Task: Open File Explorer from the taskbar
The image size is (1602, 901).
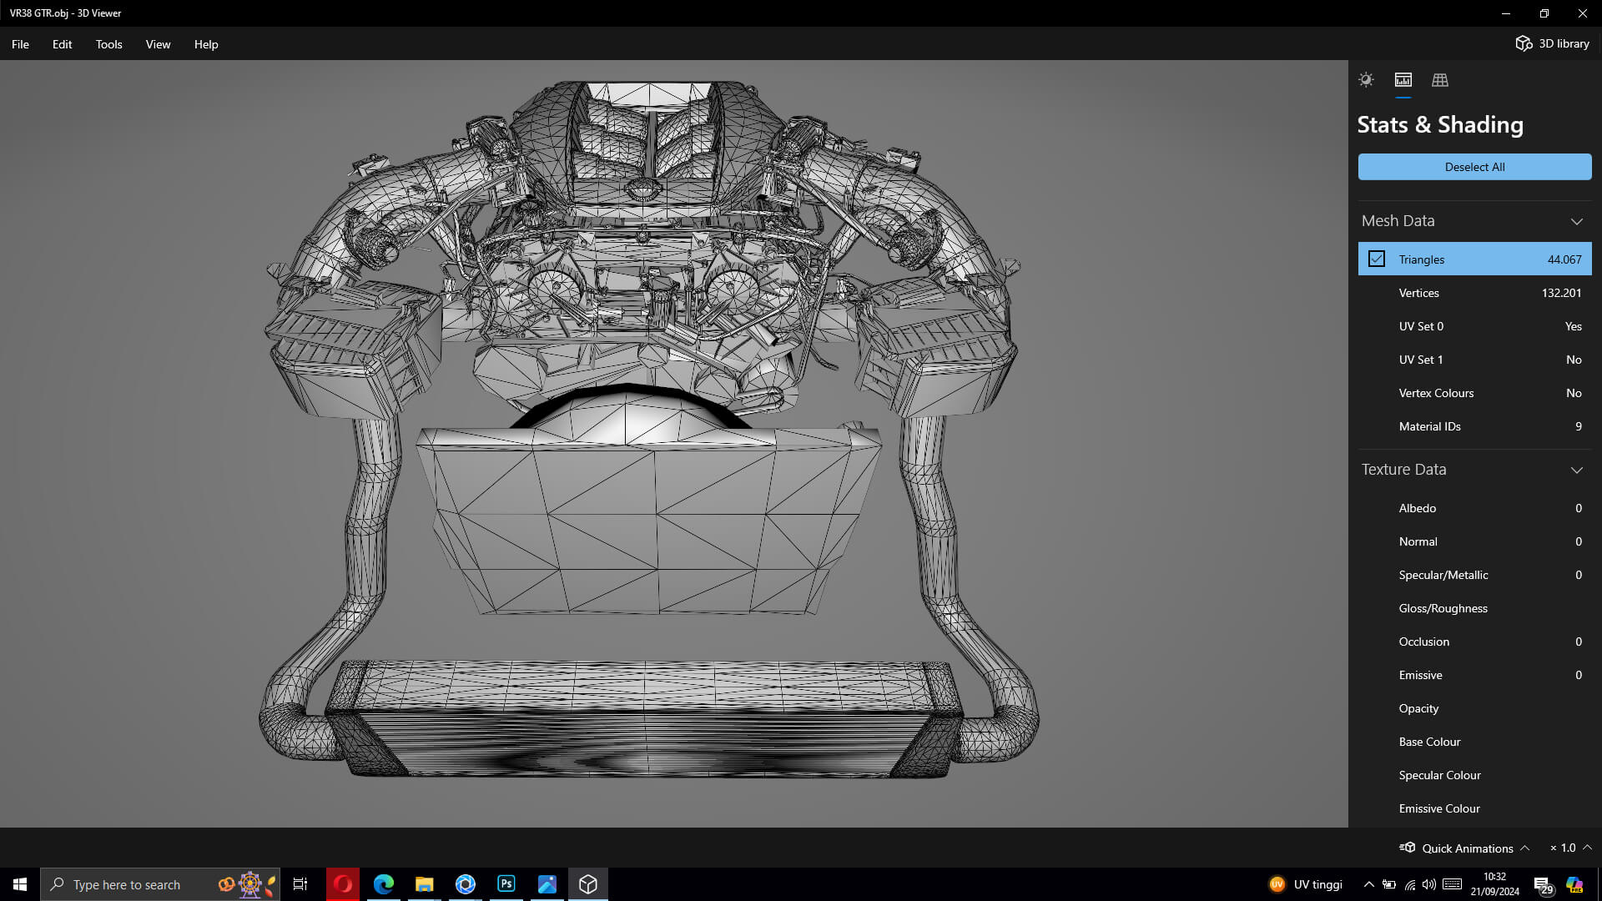Action: tap(425, 884)
